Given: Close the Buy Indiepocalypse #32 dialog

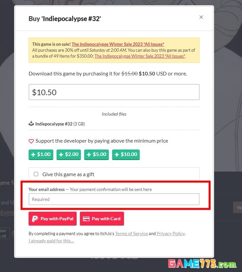Looking at the screenshot, I should tap(201, 17).
